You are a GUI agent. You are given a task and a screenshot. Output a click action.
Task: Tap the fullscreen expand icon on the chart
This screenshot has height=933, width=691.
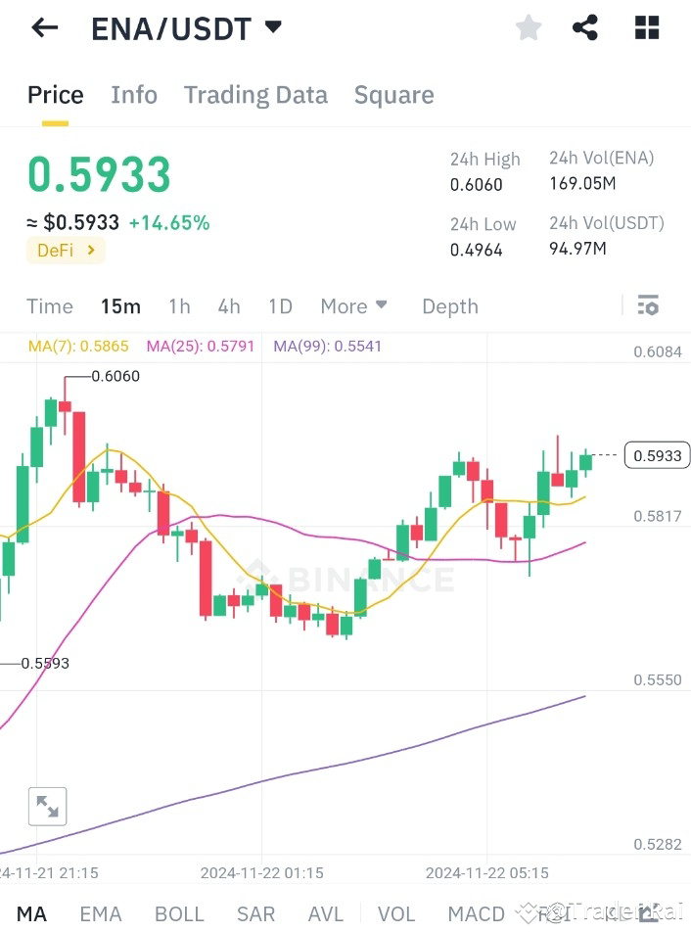point(47,806)
